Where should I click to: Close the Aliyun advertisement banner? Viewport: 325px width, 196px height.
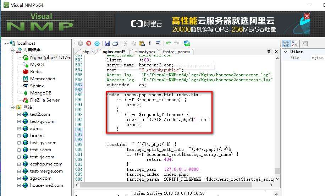(307, 16)
